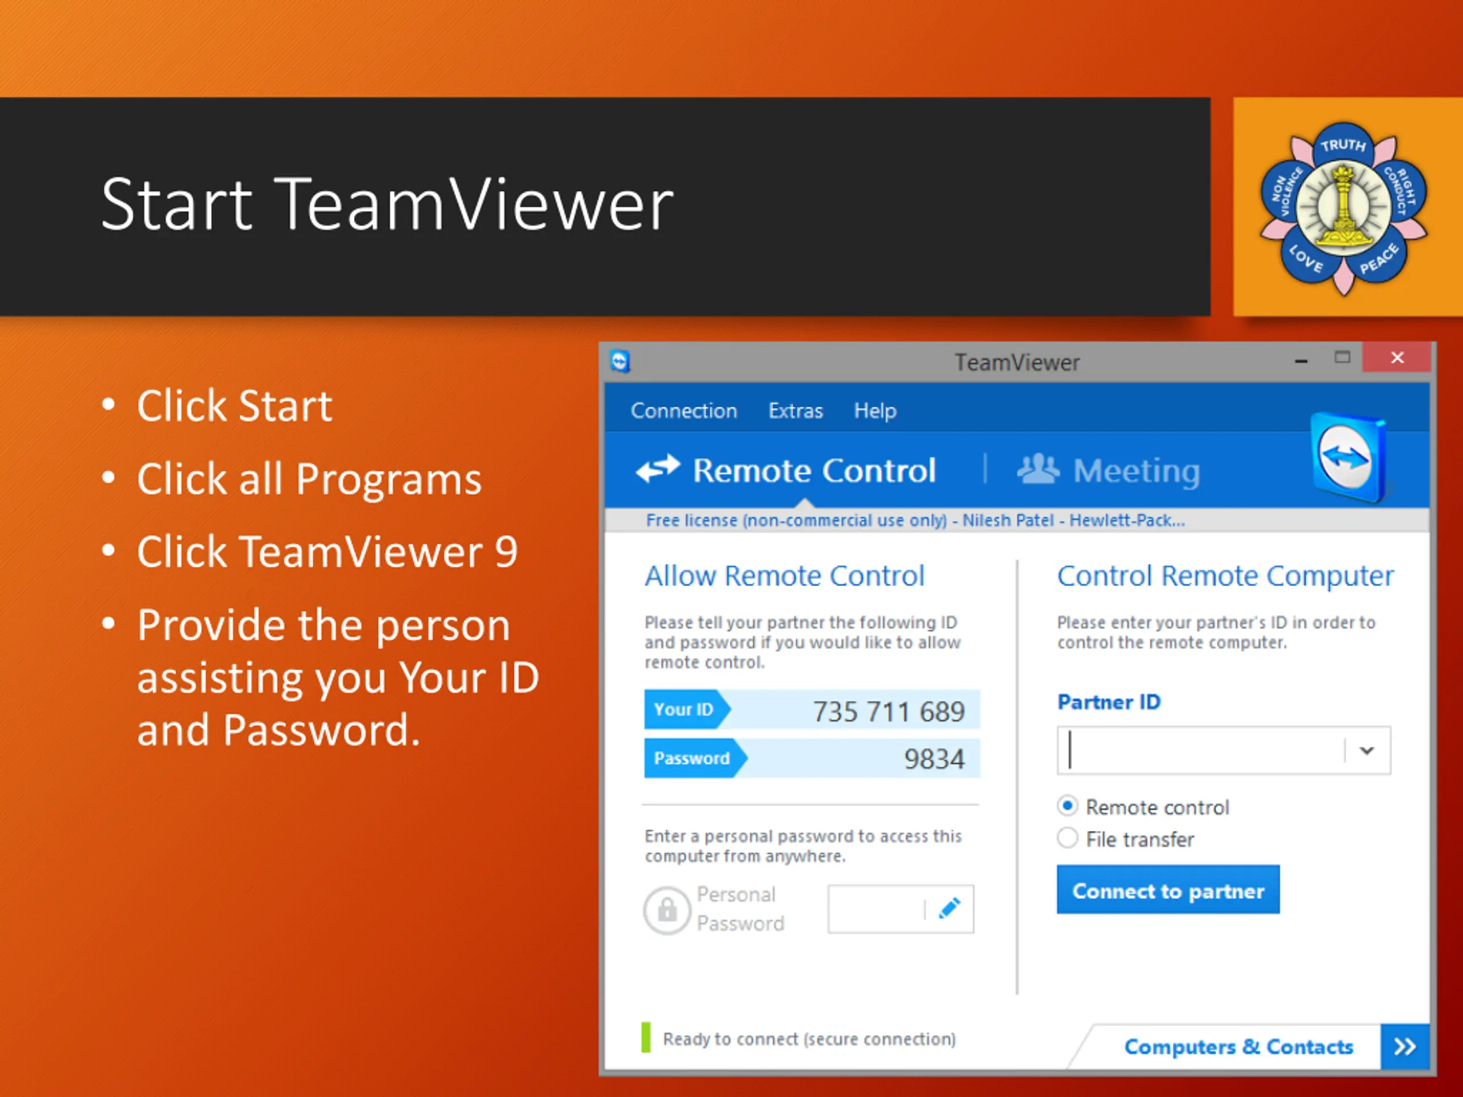Image resolution: width=1463 pixels, height=1097 pixels.
Task: Click the Meeting people icon
Action: tap(1037, 469)
